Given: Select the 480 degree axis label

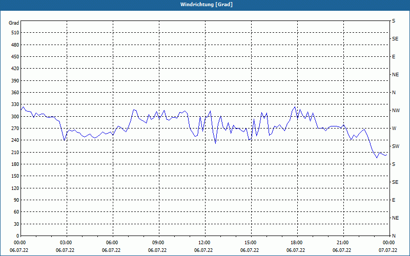Looking at the screenshot, I should (15, 45).
